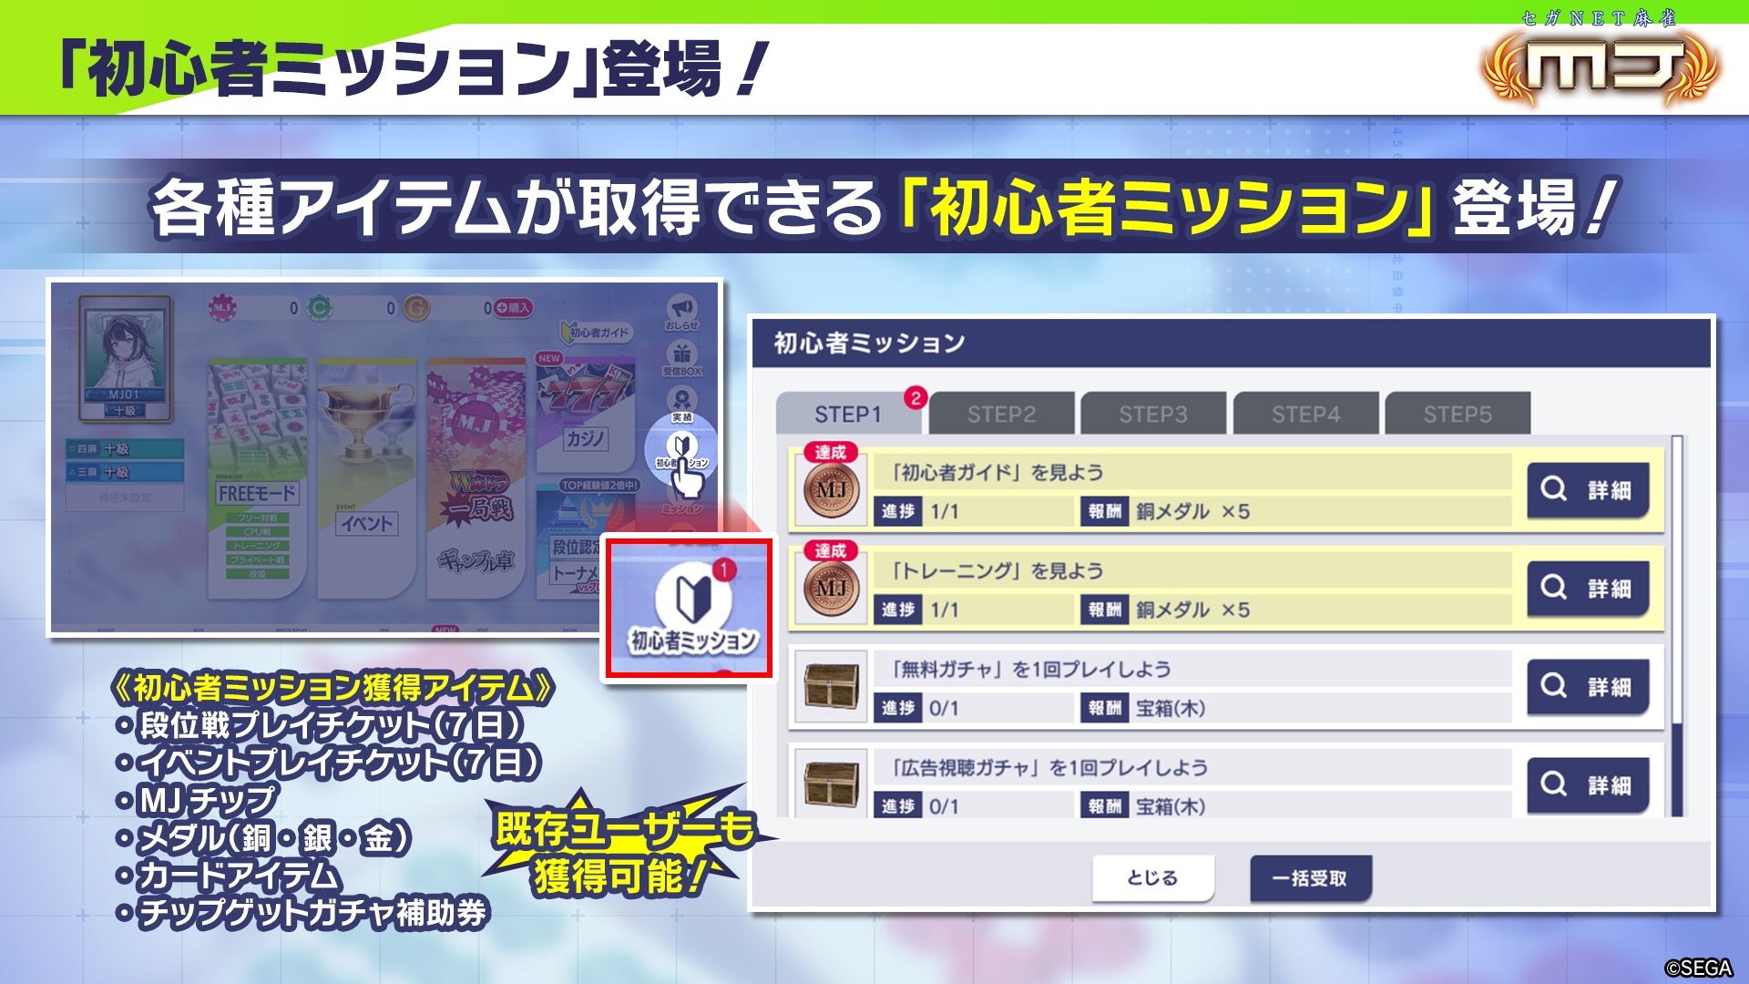Switch to the STEP2 tab
This screenshot has height=984, width=1749.
(x=1001, y=415)
